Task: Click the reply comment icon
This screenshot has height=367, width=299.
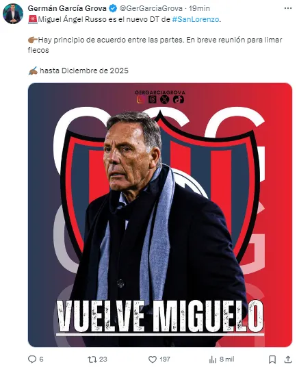Action: [32, 359]
